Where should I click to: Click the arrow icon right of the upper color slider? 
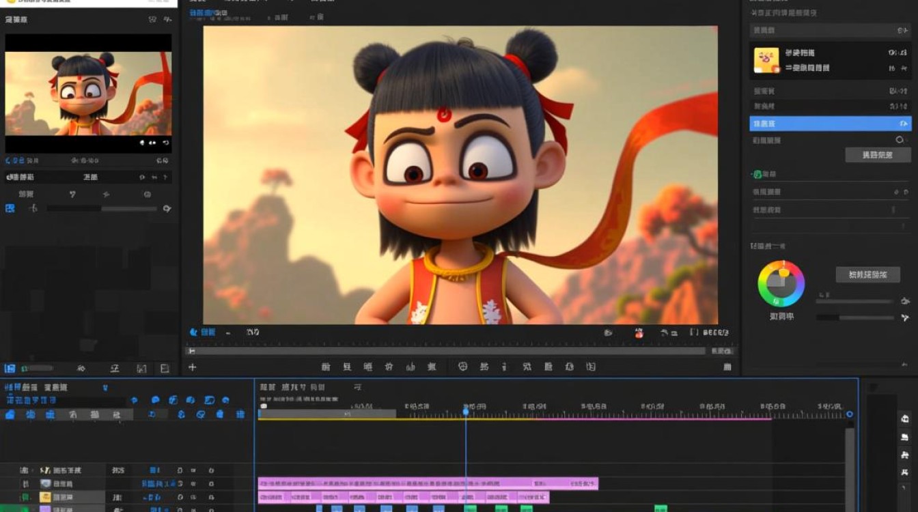pyautogui.click(x=905, y=300)
